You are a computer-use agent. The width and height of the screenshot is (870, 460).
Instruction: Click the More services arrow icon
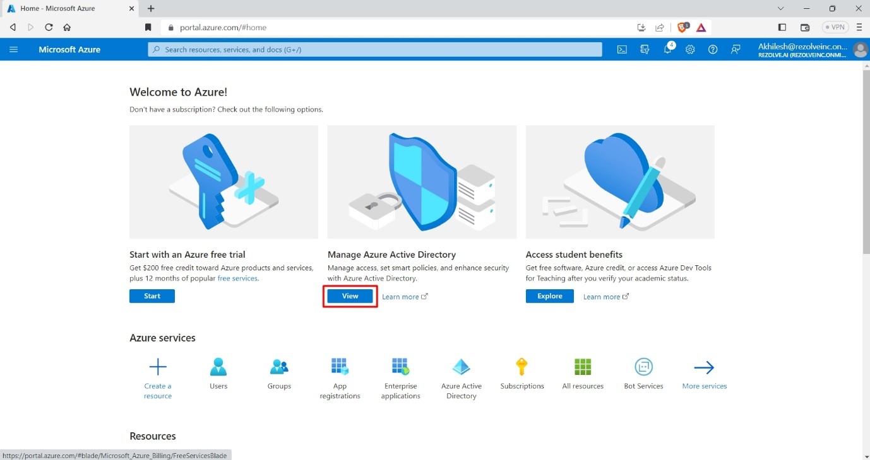coord(704,367)
